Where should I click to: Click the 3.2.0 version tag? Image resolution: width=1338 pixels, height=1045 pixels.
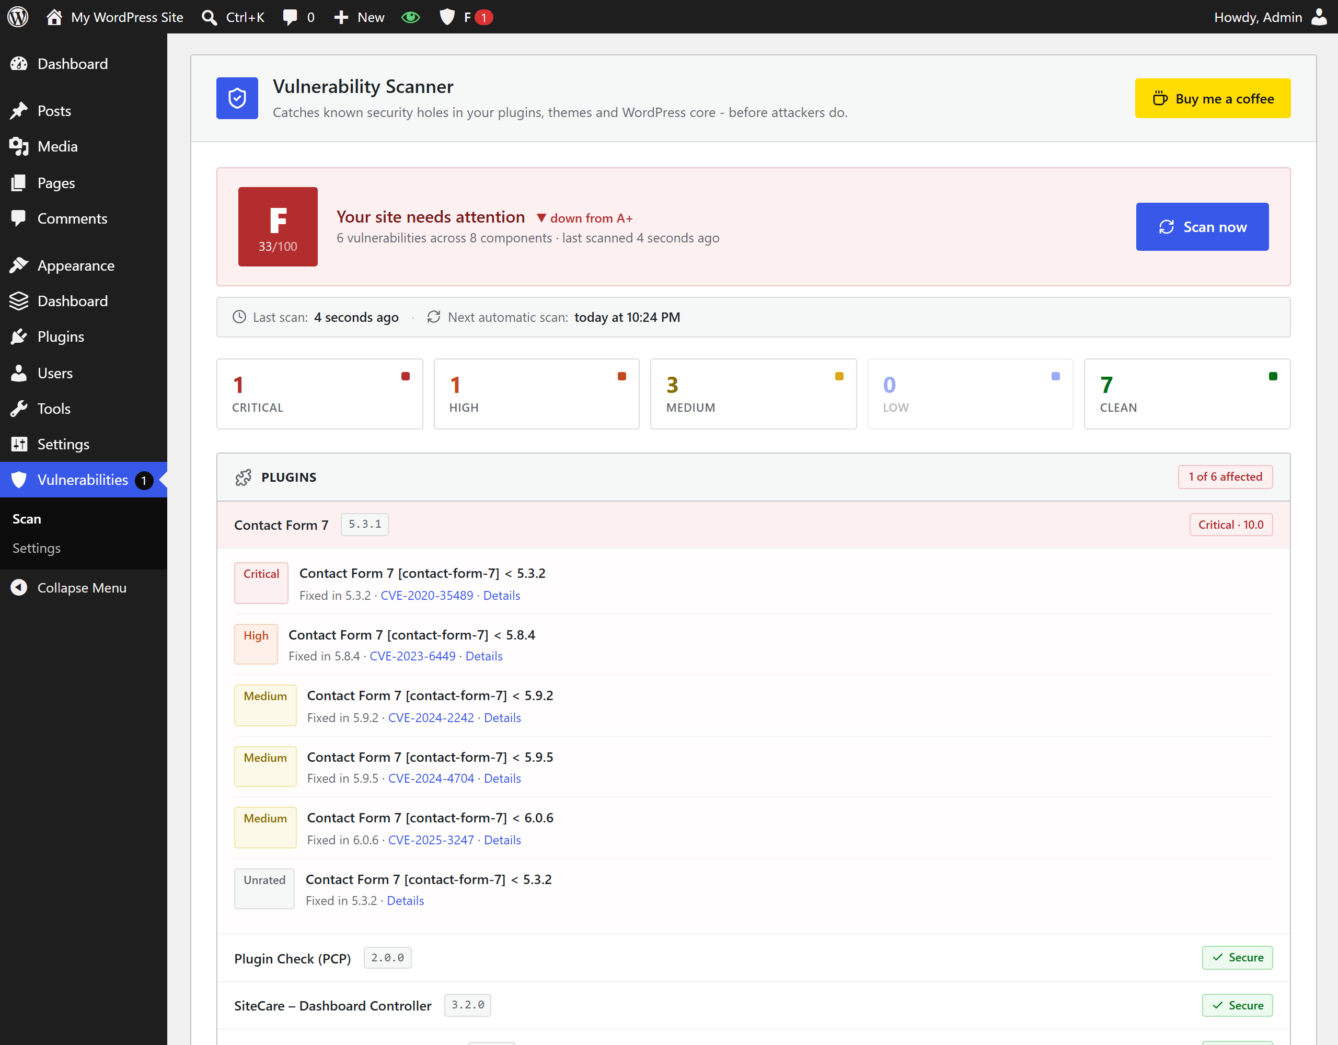pyautogui.click(x=467, y=1005)
